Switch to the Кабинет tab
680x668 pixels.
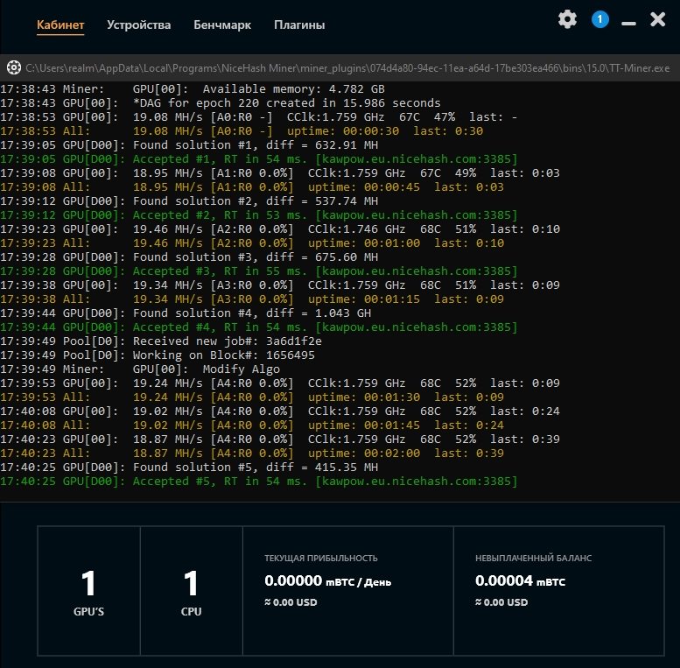(60, 25)
